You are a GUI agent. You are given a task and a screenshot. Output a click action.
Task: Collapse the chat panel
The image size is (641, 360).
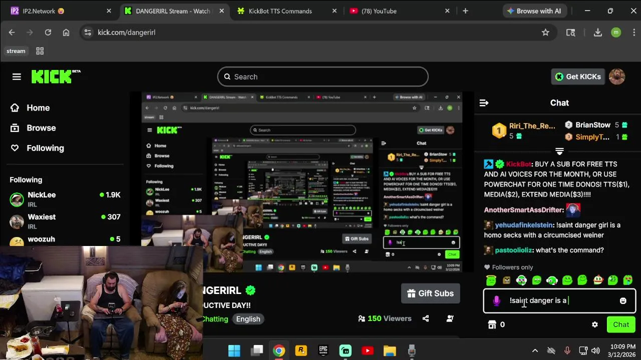(484, 103)
